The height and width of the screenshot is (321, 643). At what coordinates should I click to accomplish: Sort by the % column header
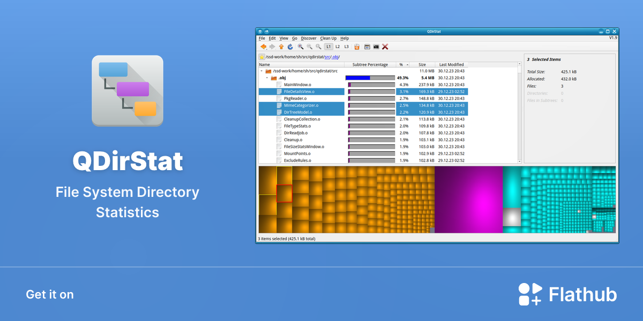(x=403, y=65)
